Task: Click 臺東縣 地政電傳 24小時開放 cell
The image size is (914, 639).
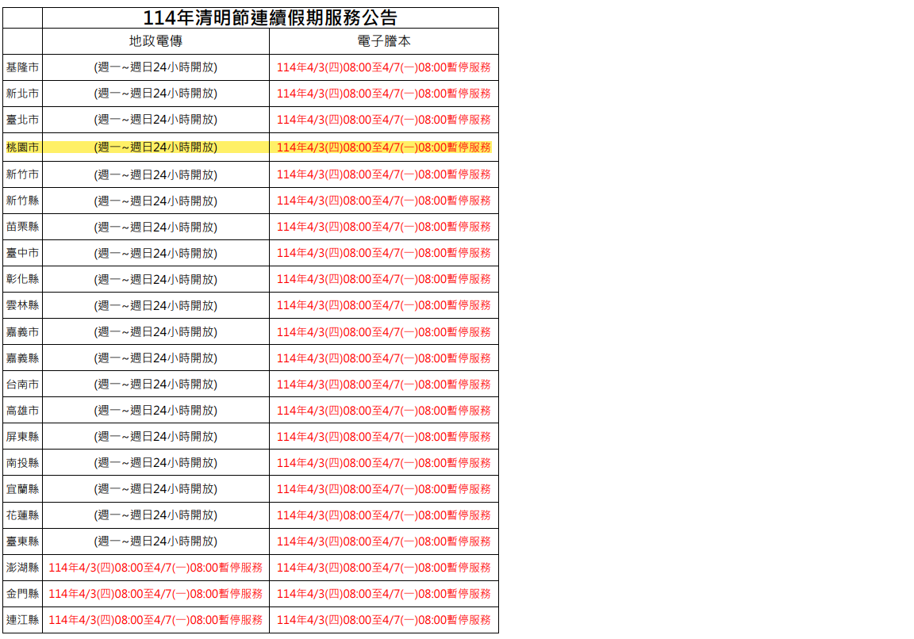Action: point(156,541)
